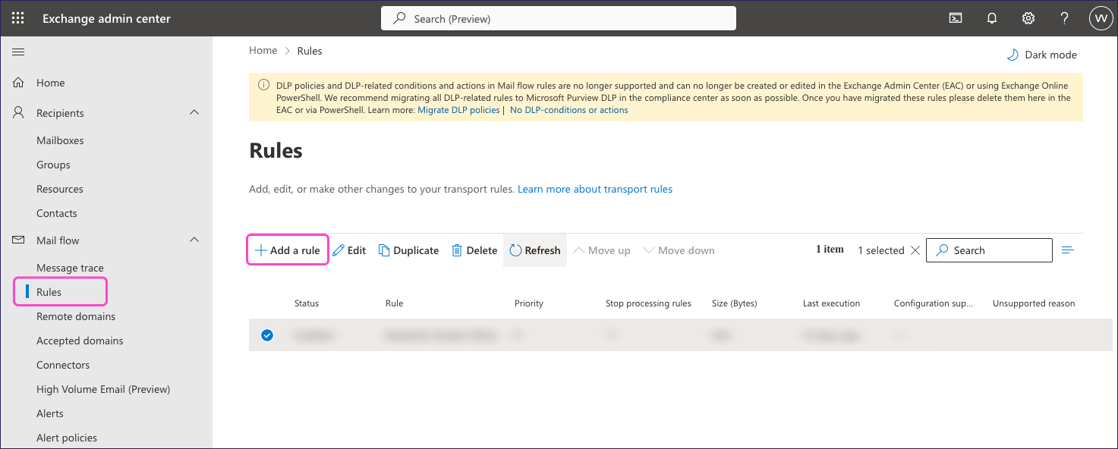The height and width of the screenshot is (449, 1118).
Task: Navigate to Home via breadcrumb
Action: (x=263, y=50)
